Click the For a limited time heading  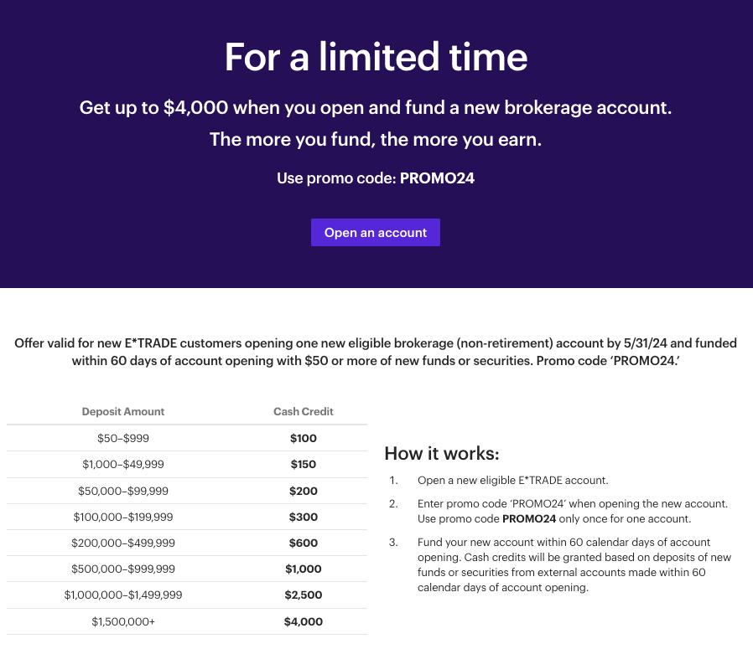[x=376, y=57]
